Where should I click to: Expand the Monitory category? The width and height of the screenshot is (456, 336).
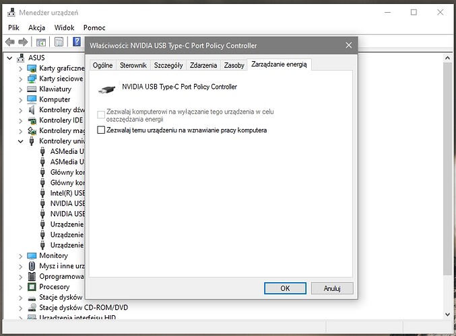pos(20,257)
